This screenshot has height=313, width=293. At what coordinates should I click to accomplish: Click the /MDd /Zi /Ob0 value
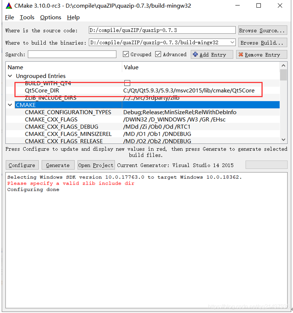(x=157, y=126)
